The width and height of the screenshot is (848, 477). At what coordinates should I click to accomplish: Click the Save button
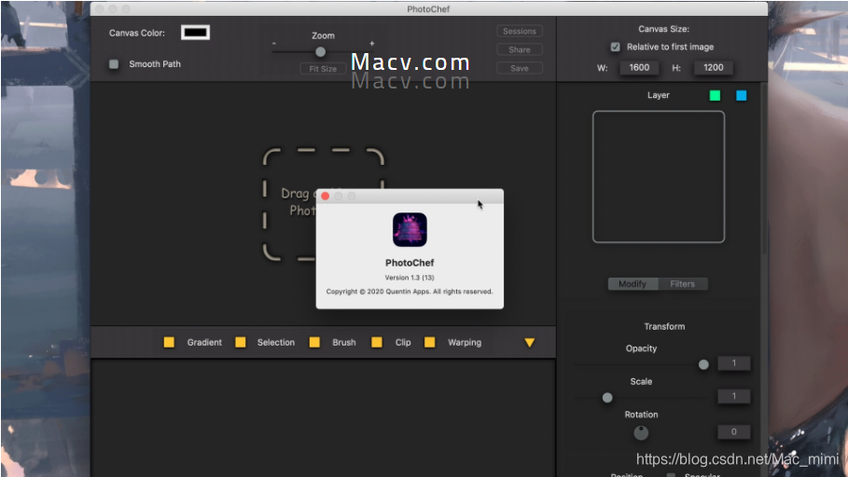click(520, 68)
